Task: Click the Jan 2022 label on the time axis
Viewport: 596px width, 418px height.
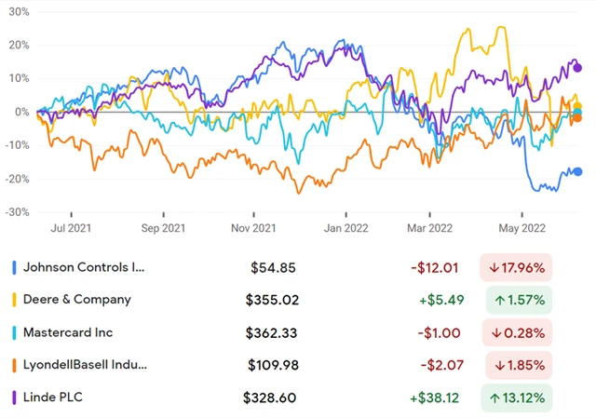Action: click(x=345, y=227)
